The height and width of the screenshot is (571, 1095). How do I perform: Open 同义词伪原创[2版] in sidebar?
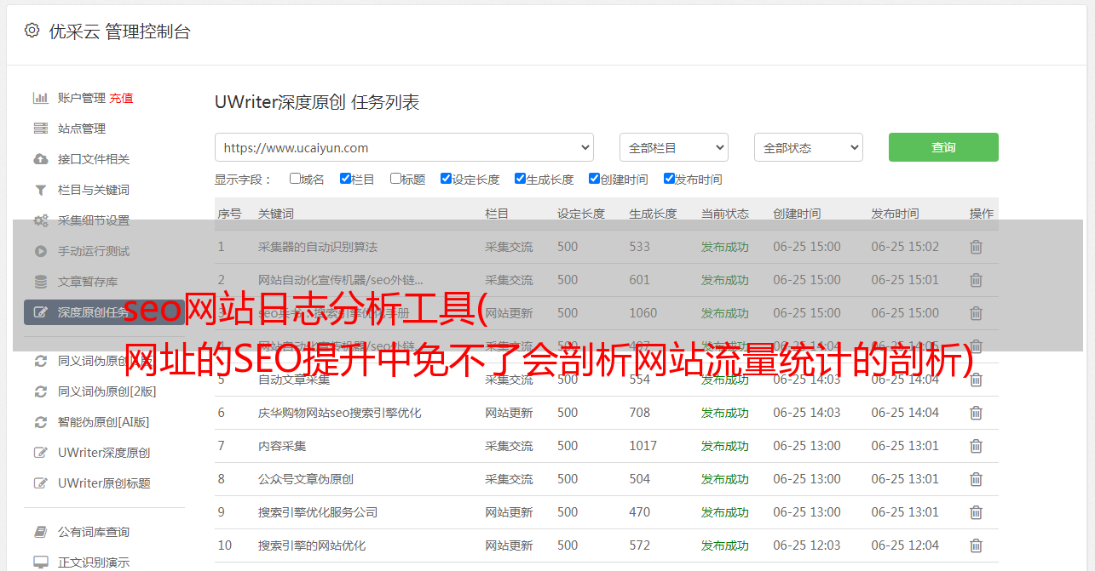(x=107, y=391)
